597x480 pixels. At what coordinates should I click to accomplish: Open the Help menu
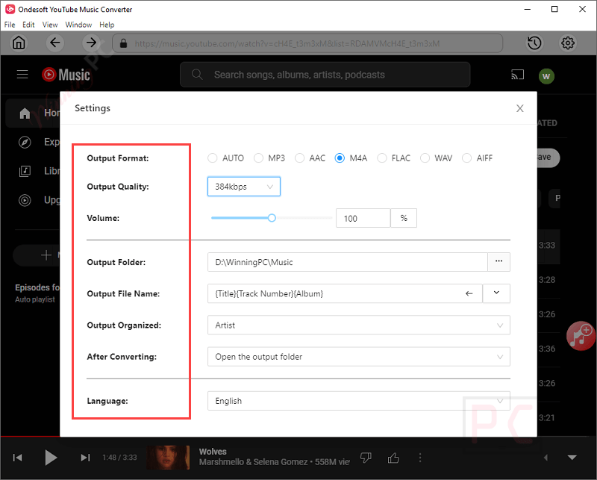coord(107,25)
